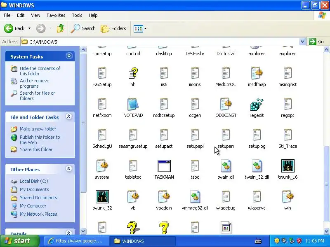Select the hh help executable icon

[x=133, y=73]
